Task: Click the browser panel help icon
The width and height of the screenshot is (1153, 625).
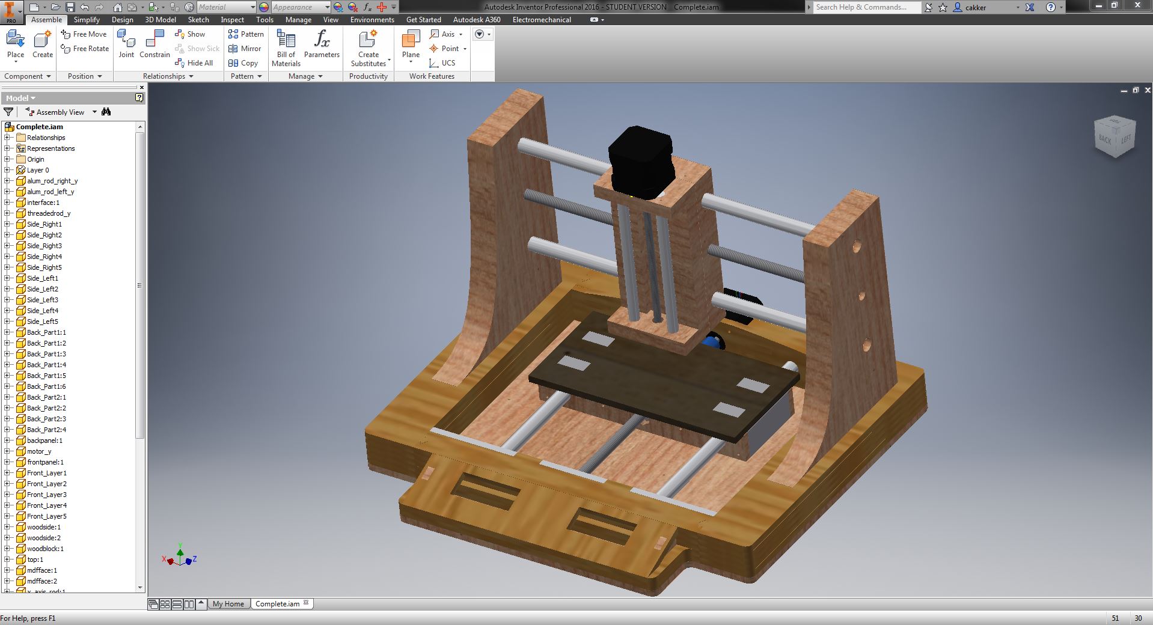Action: 139,98
